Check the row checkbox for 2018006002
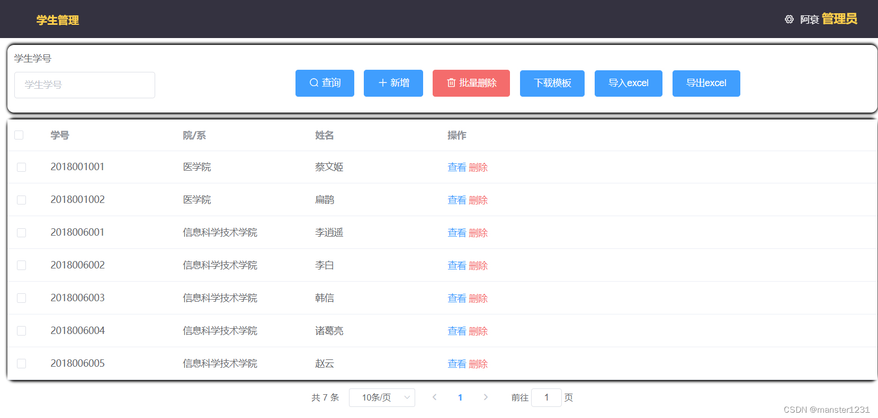878x418 pixels. [x=22, y=265]
